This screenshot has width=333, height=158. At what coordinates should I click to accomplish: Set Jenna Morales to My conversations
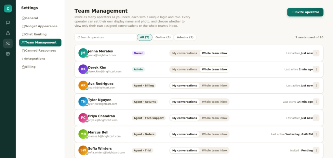185,53
